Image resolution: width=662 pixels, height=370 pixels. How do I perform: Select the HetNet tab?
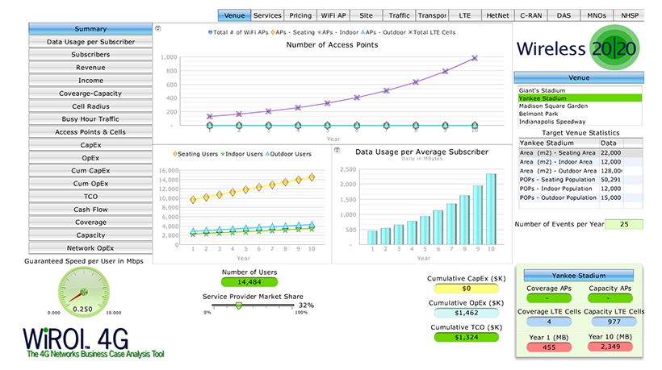498,15
